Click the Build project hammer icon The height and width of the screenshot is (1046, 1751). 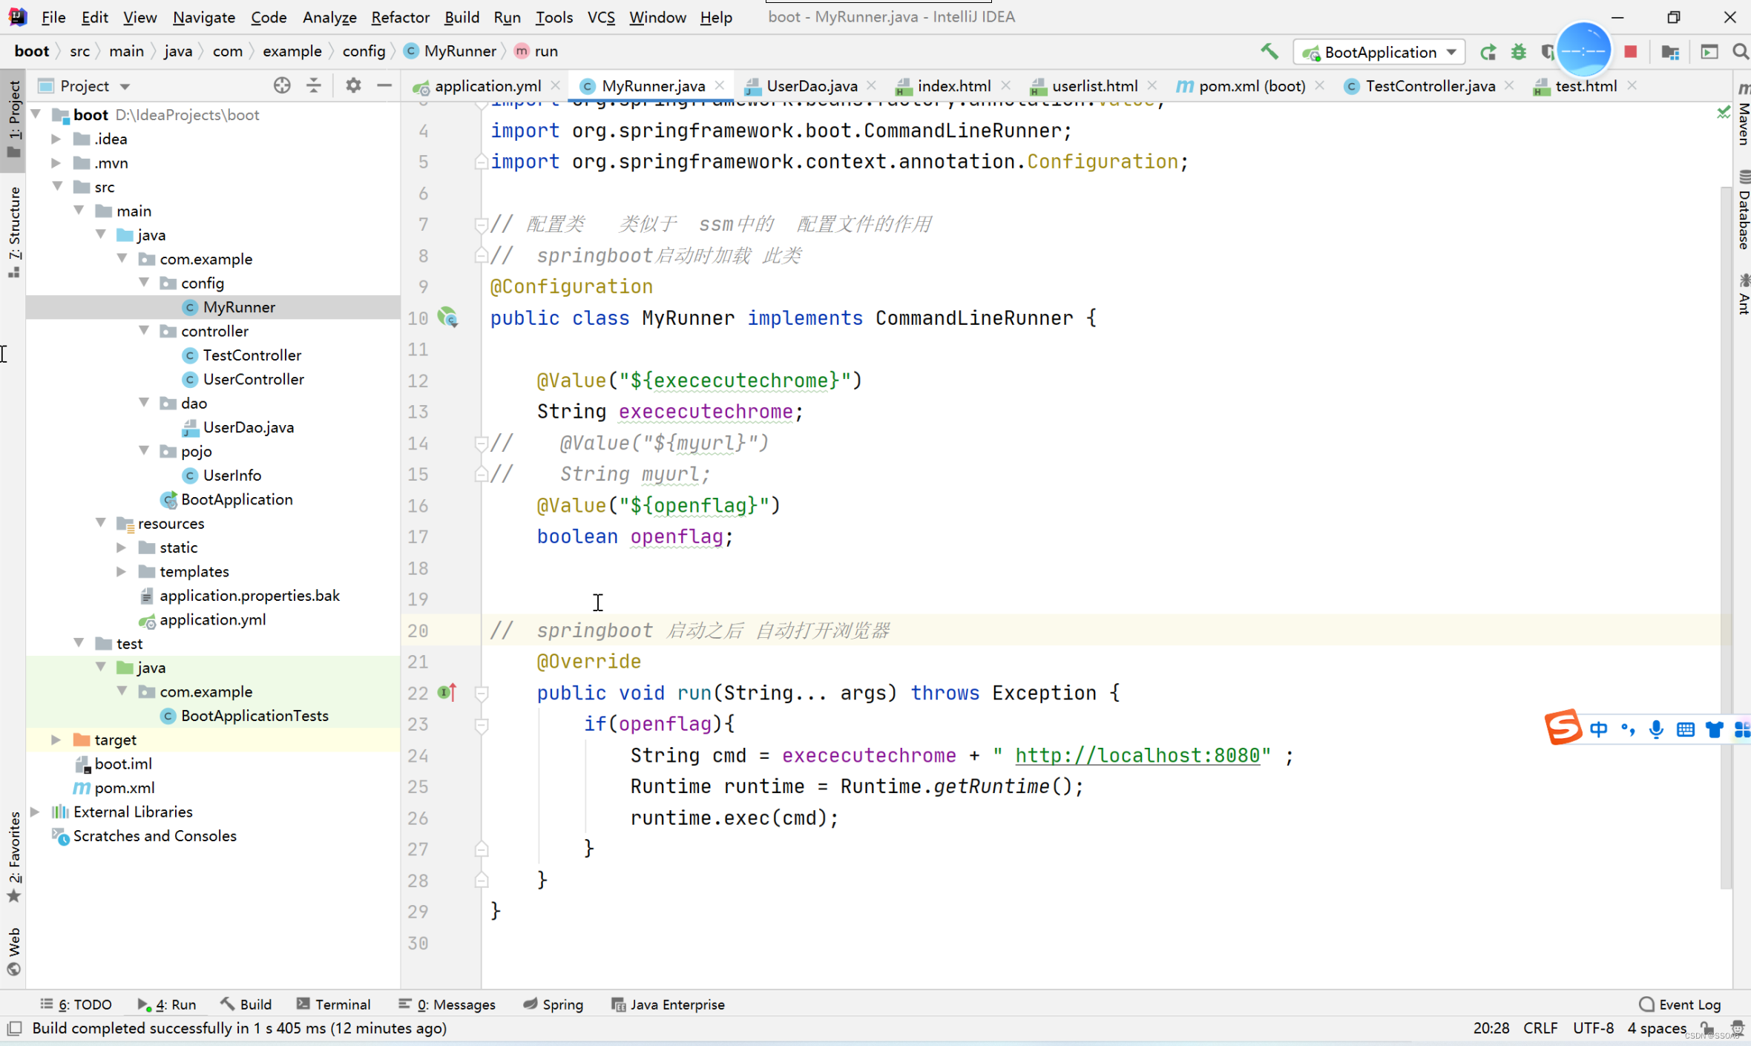click(x=1269, y=51)
